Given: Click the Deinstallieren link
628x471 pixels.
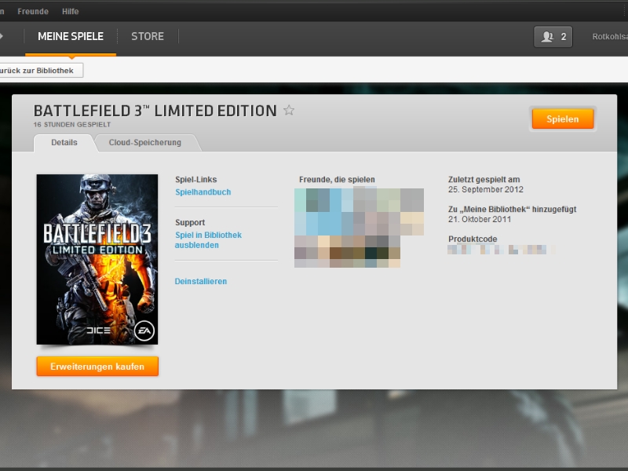Looking at the screenshot, I should click(x=201, y=282).
